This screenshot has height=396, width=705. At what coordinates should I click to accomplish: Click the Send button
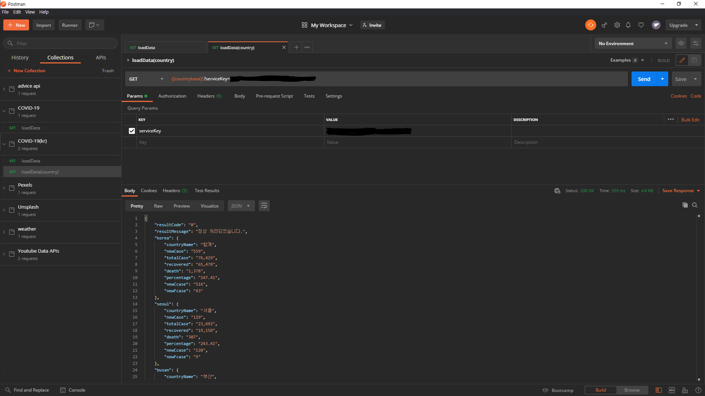(x=644, y=79)
